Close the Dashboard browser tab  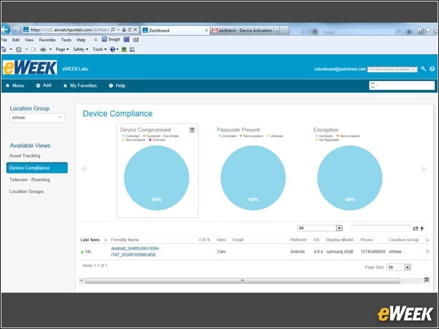(206, 30)
